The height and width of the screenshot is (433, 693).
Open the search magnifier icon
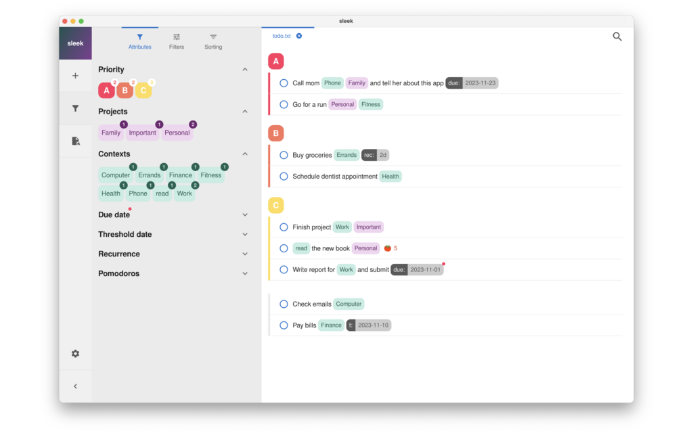(617, 37)
